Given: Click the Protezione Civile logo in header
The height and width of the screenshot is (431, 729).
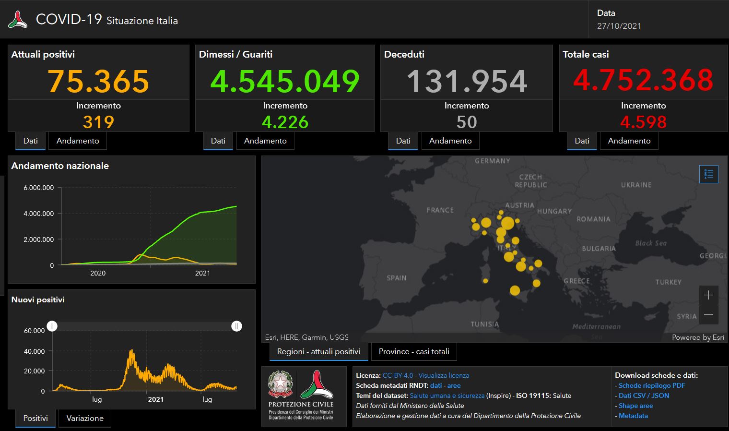Looking at the screenshot, I should pyautogui.click(x=18, y=20).
